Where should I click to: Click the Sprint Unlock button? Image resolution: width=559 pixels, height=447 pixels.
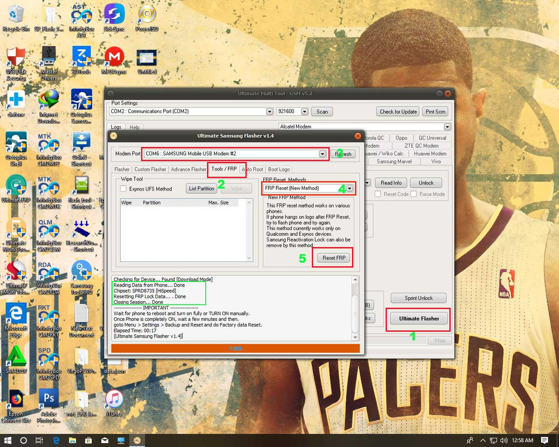click(419, 298)
